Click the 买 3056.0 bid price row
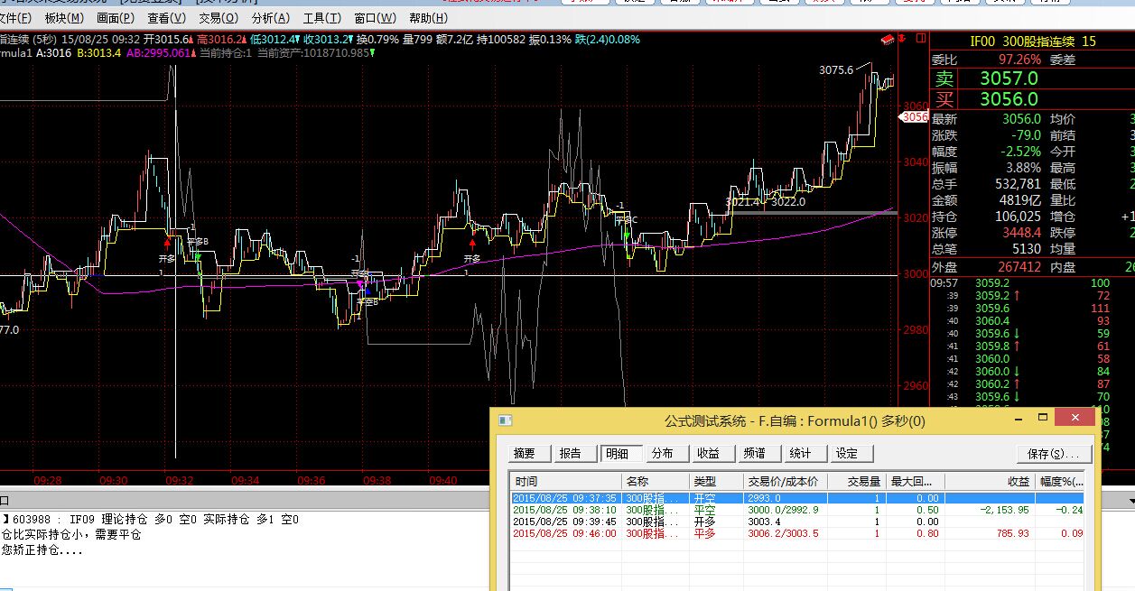 pyautogui.click(x=1032, y=99)
